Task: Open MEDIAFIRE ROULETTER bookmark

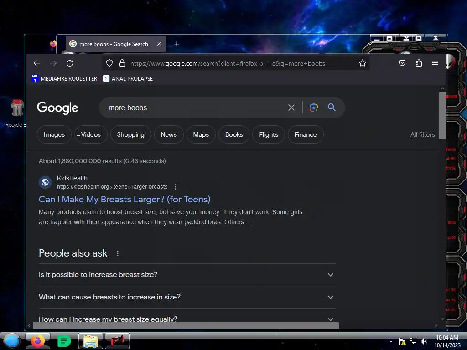Action: tap(64, 78)
